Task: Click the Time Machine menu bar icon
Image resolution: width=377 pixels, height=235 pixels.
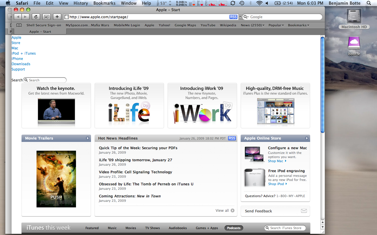Action: (242, 3)
